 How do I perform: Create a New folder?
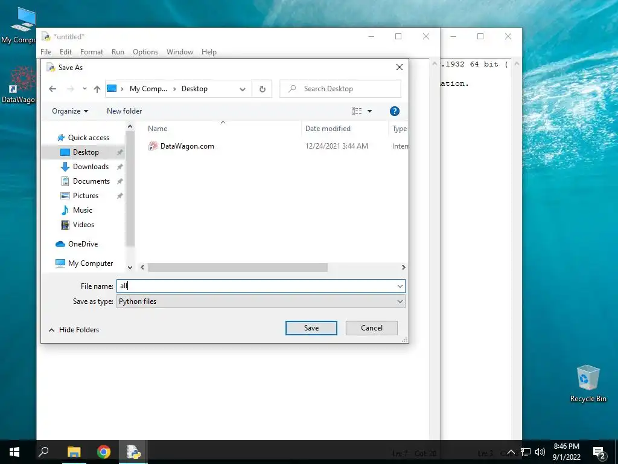pos(124,111)
